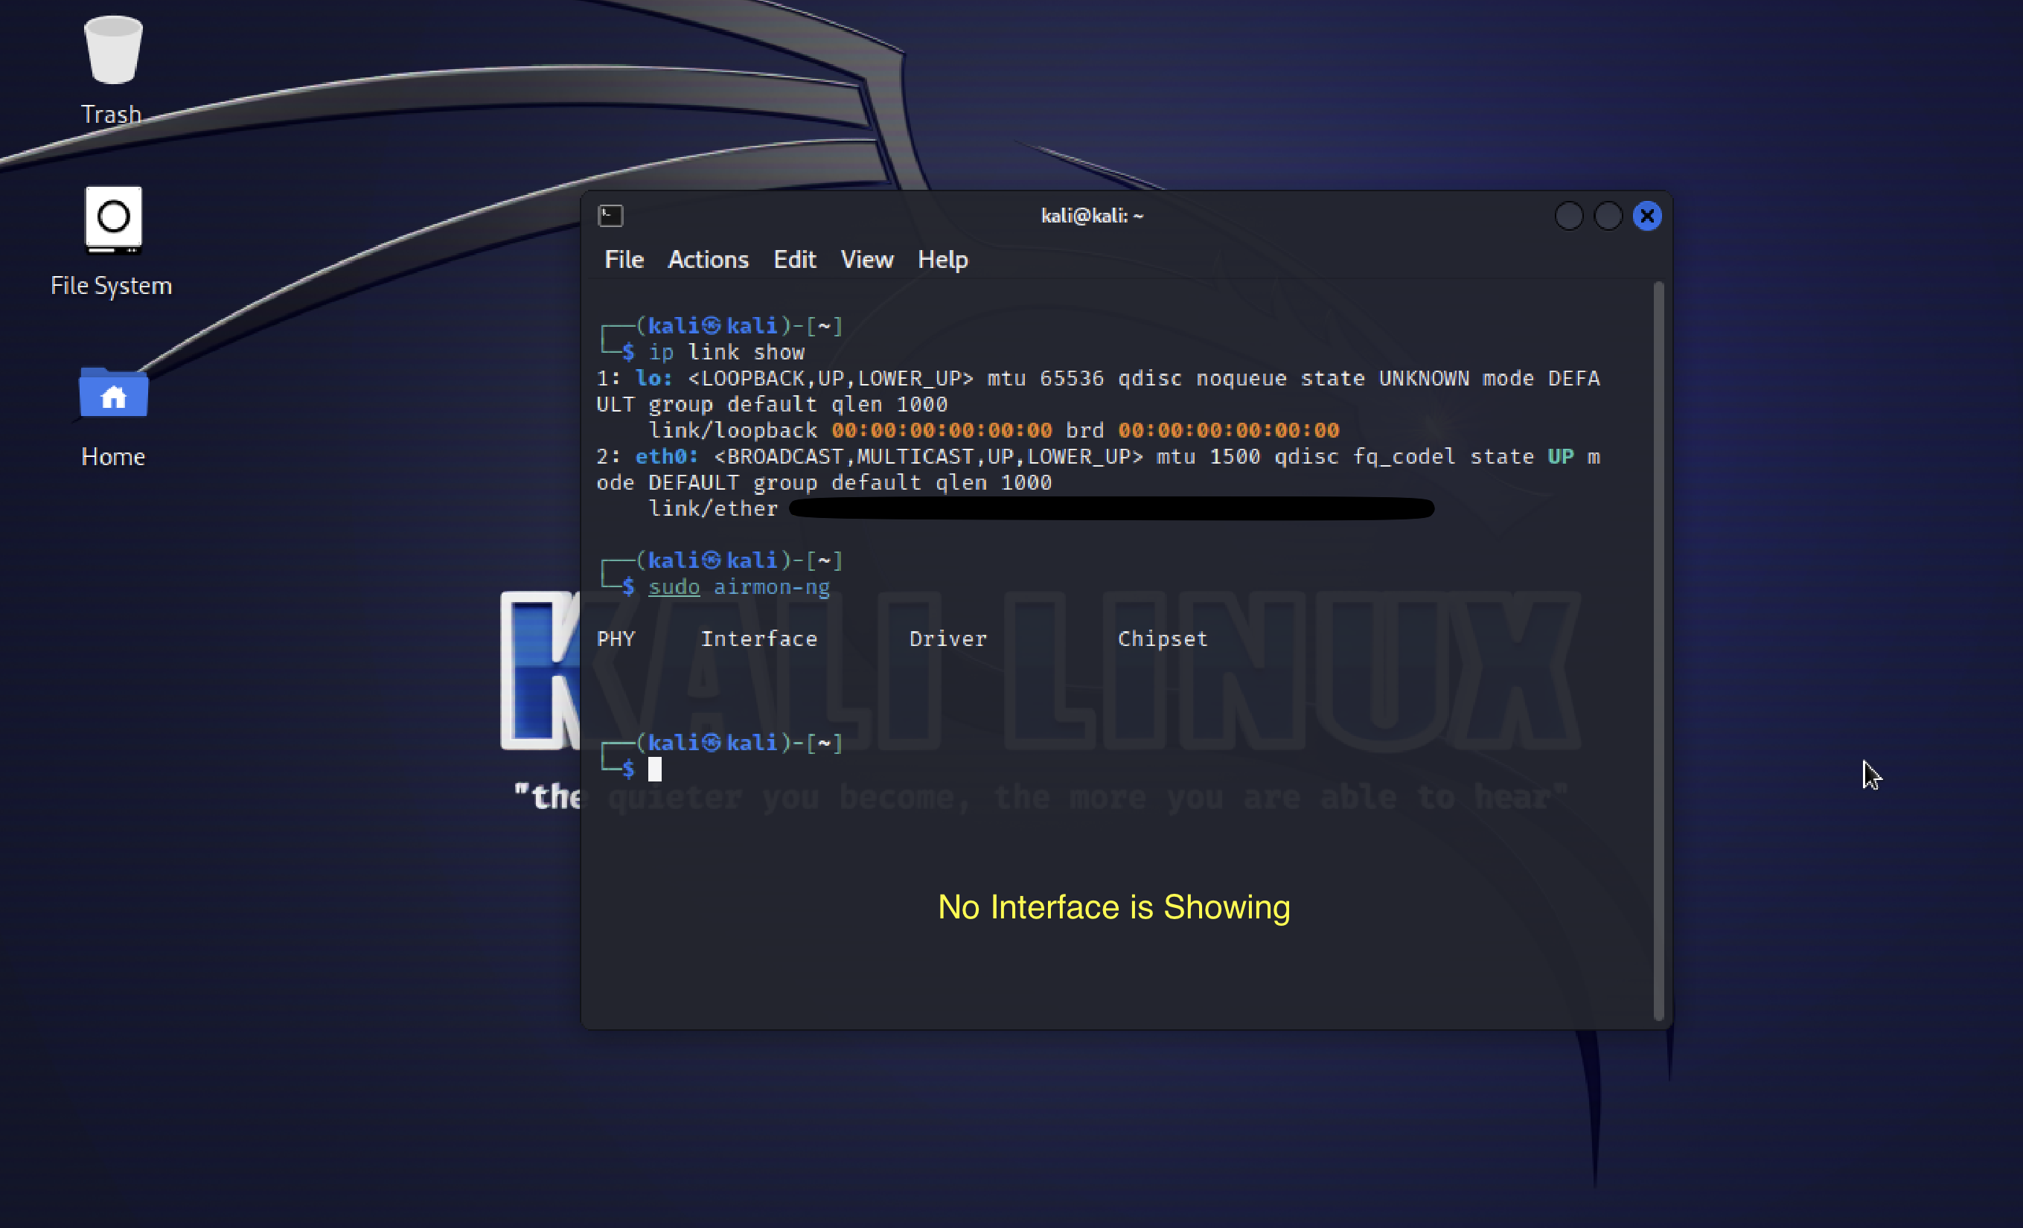Open the Edit menu
The width and height of the screenshot is (2023, 1228).
point(794,260)
